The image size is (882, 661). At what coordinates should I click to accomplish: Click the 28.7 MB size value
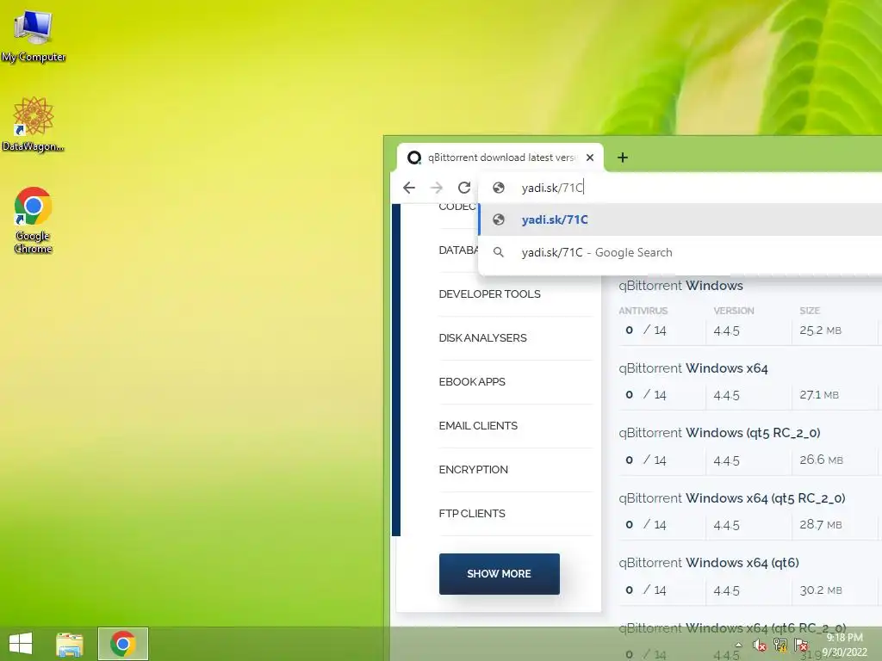[x=820, y=524]
